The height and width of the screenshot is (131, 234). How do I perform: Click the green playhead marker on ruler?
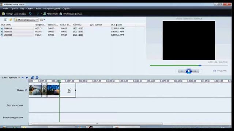coord(59,81)
